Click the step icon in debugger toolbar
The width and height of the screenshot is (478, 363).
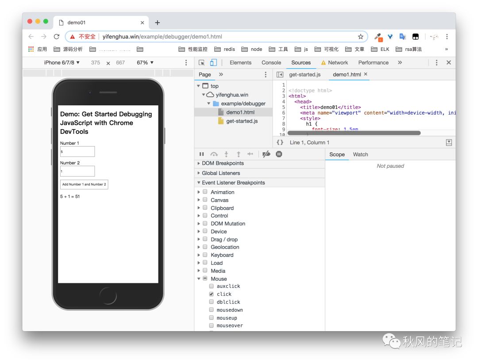click(250, 154)
